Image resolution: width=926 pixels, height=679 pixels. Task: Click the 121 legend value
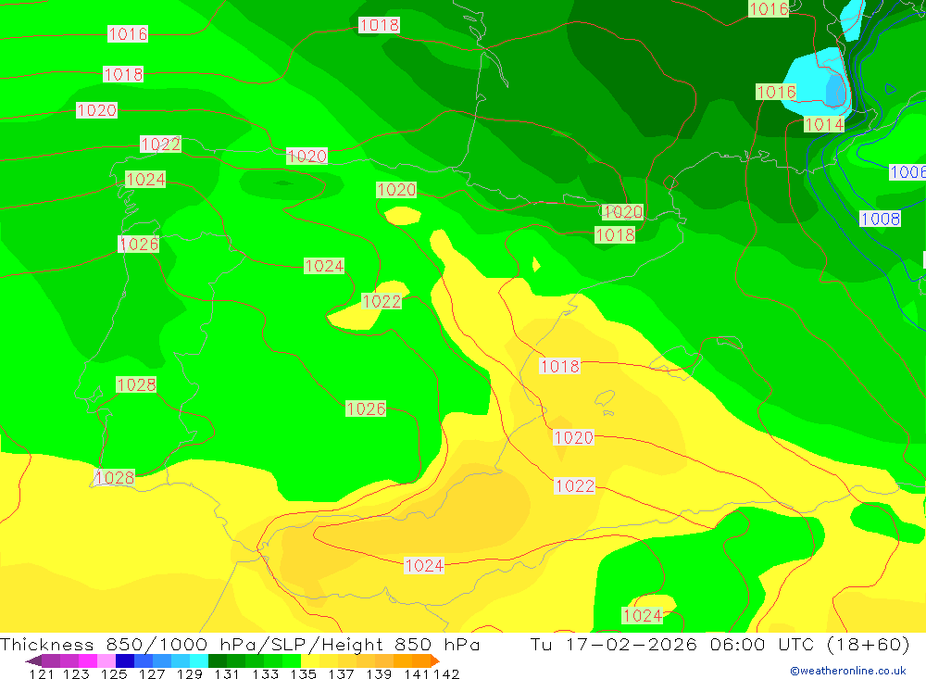[x=42, y=673]
